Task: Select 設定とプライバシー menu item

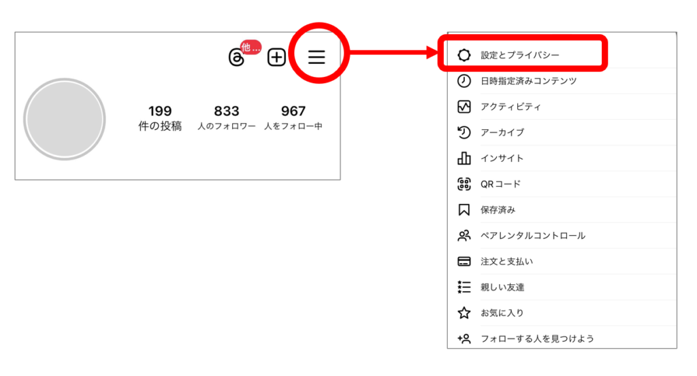Action: tap(520, 55)
